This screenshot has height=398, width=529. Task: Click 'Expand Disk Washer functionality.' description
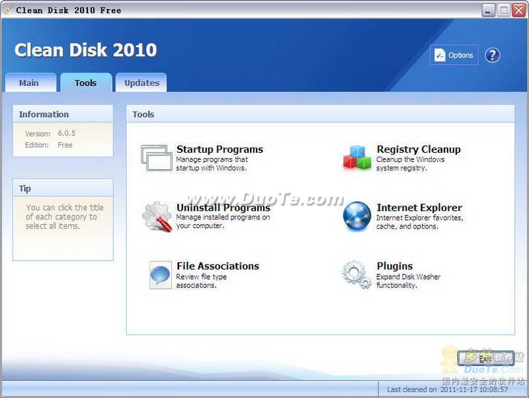click(408, 281)
